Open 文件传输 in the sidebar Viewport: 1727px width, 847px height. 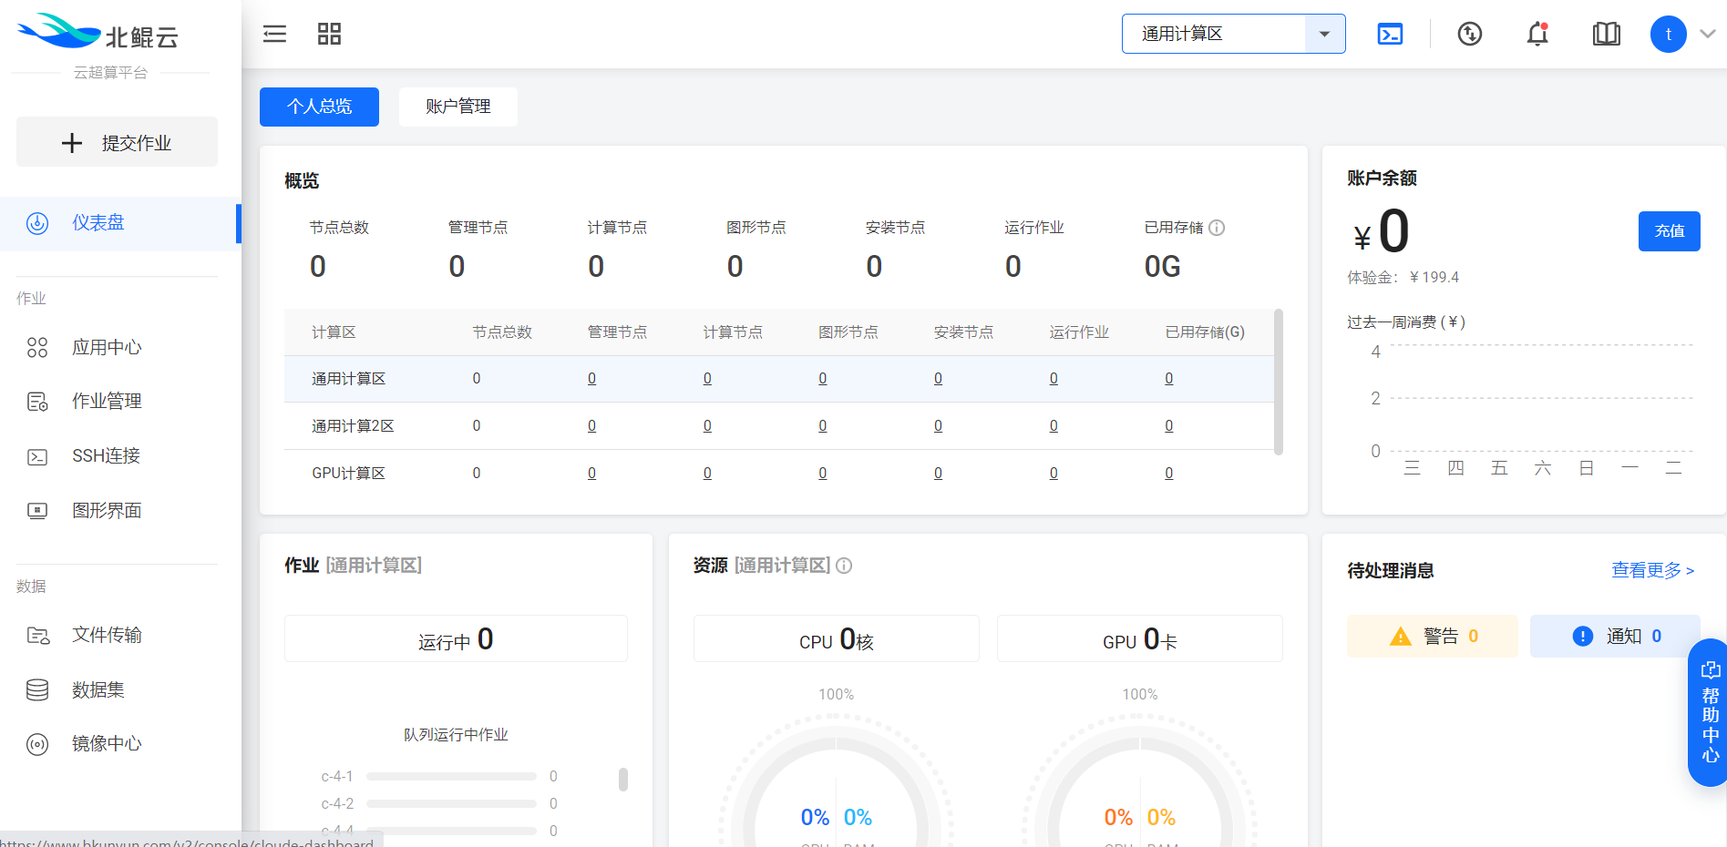(107, 635)
